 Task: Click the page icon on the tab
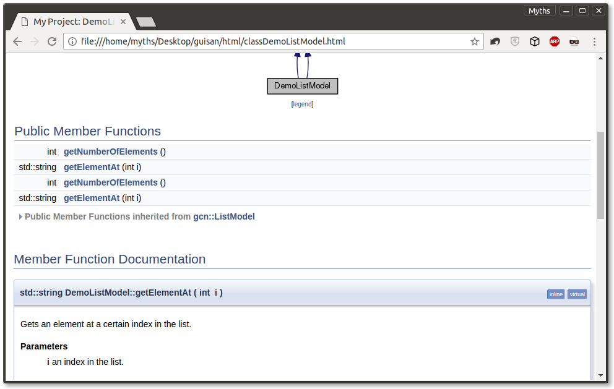coord(25,22)
